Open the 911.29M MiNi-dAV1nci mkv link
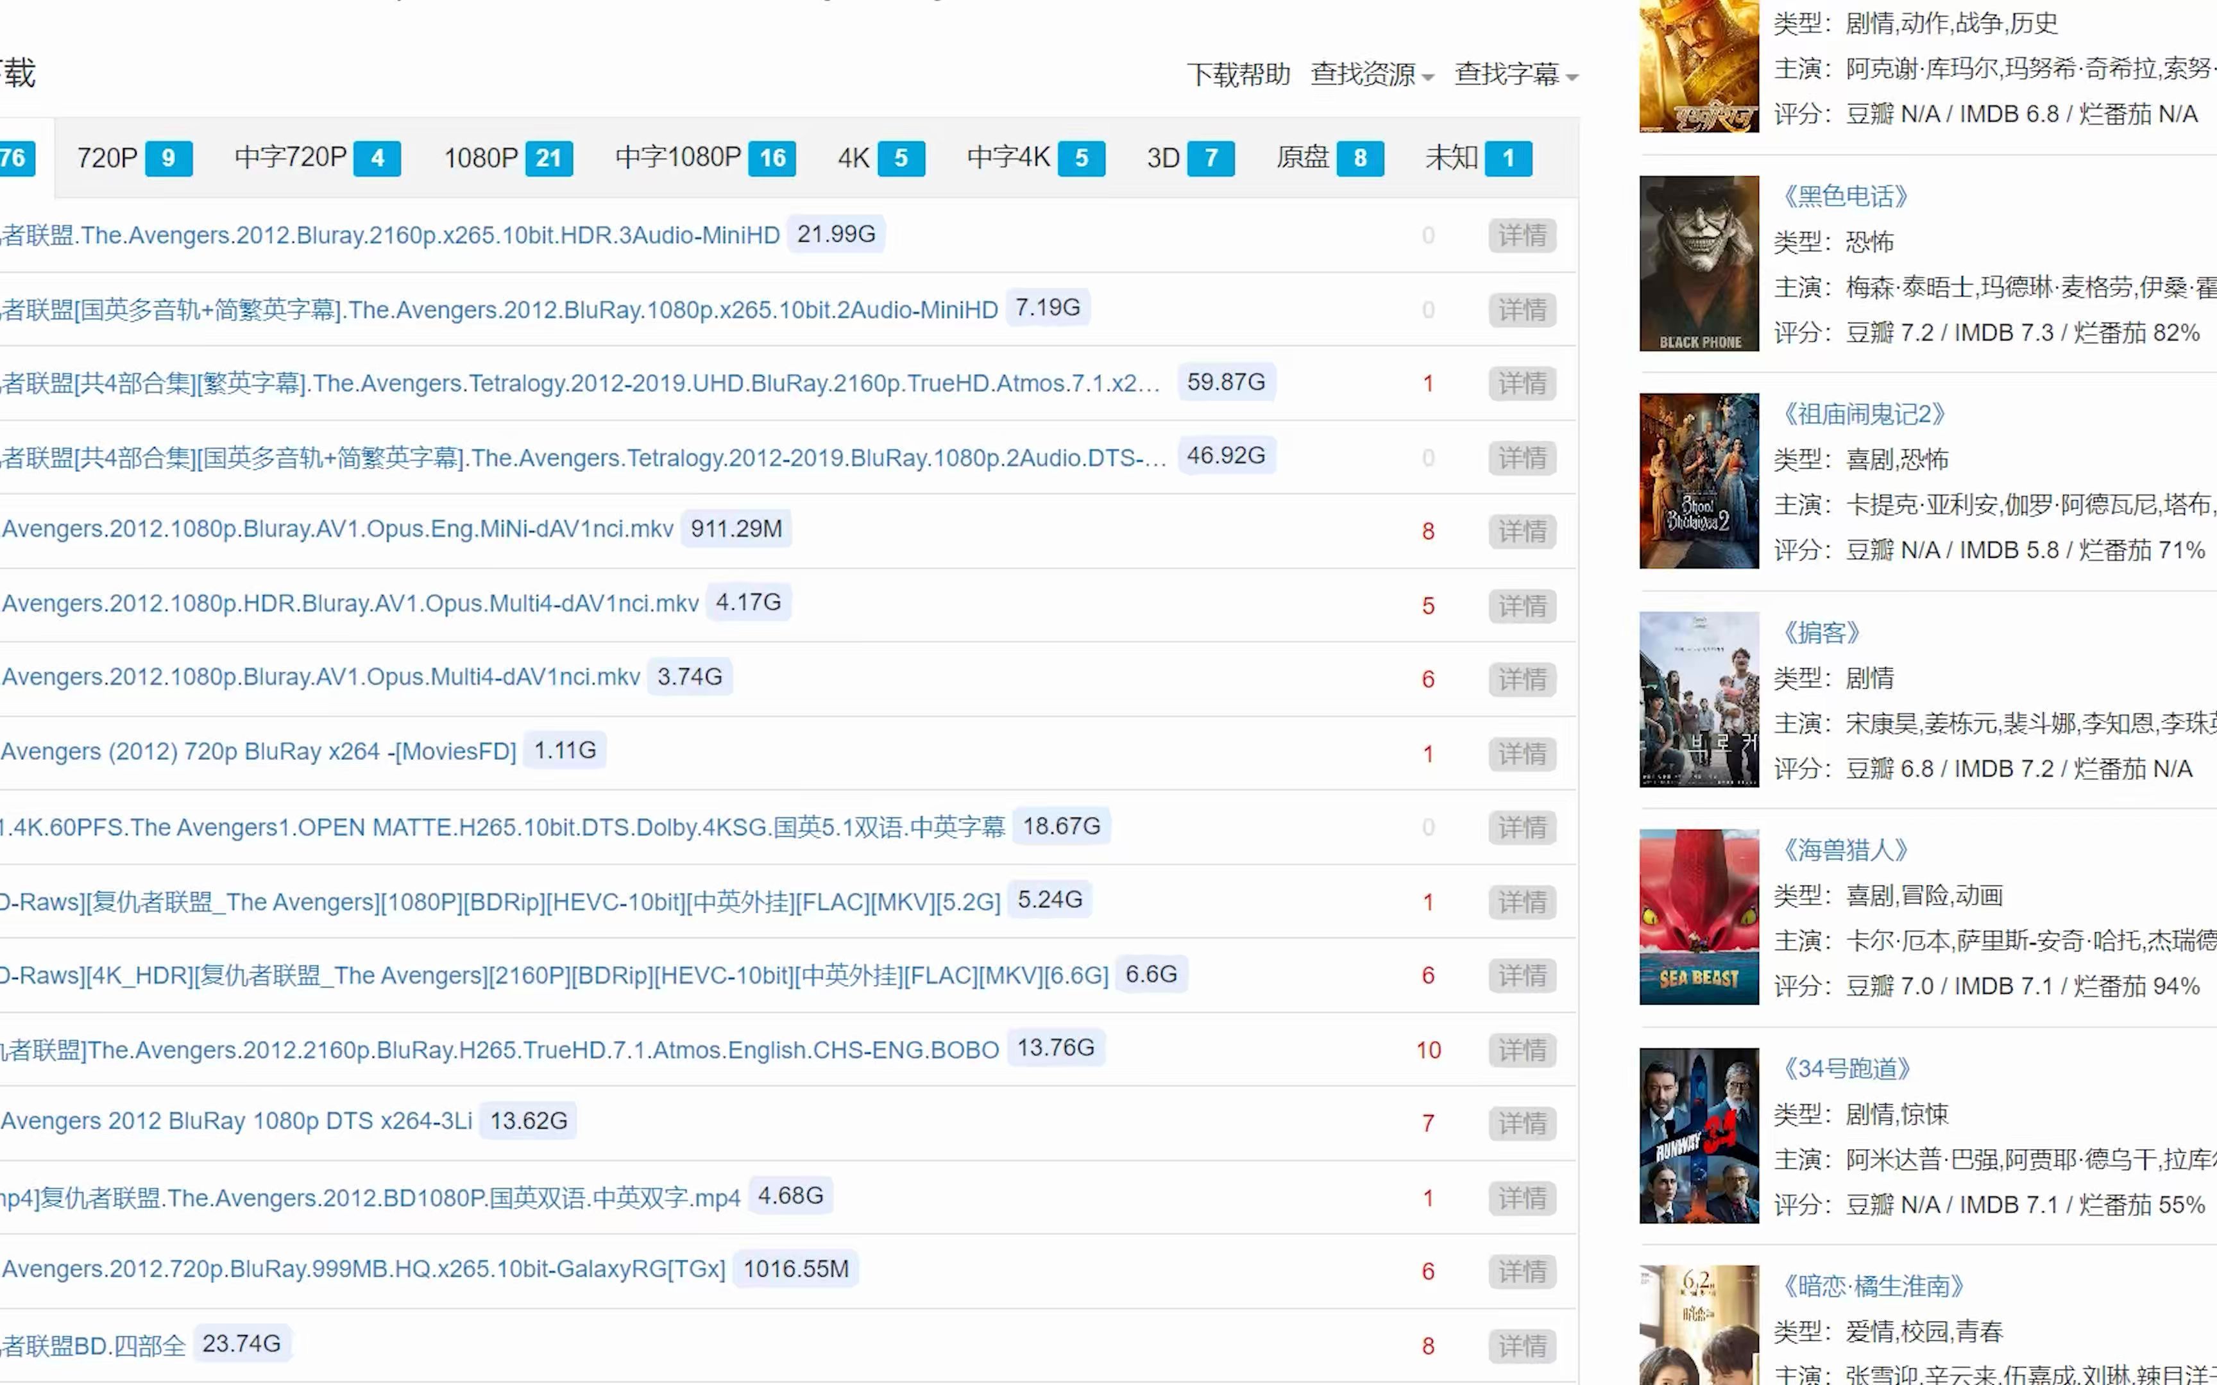Screen dimensions: 2217x1385 (x=337, y=530)
